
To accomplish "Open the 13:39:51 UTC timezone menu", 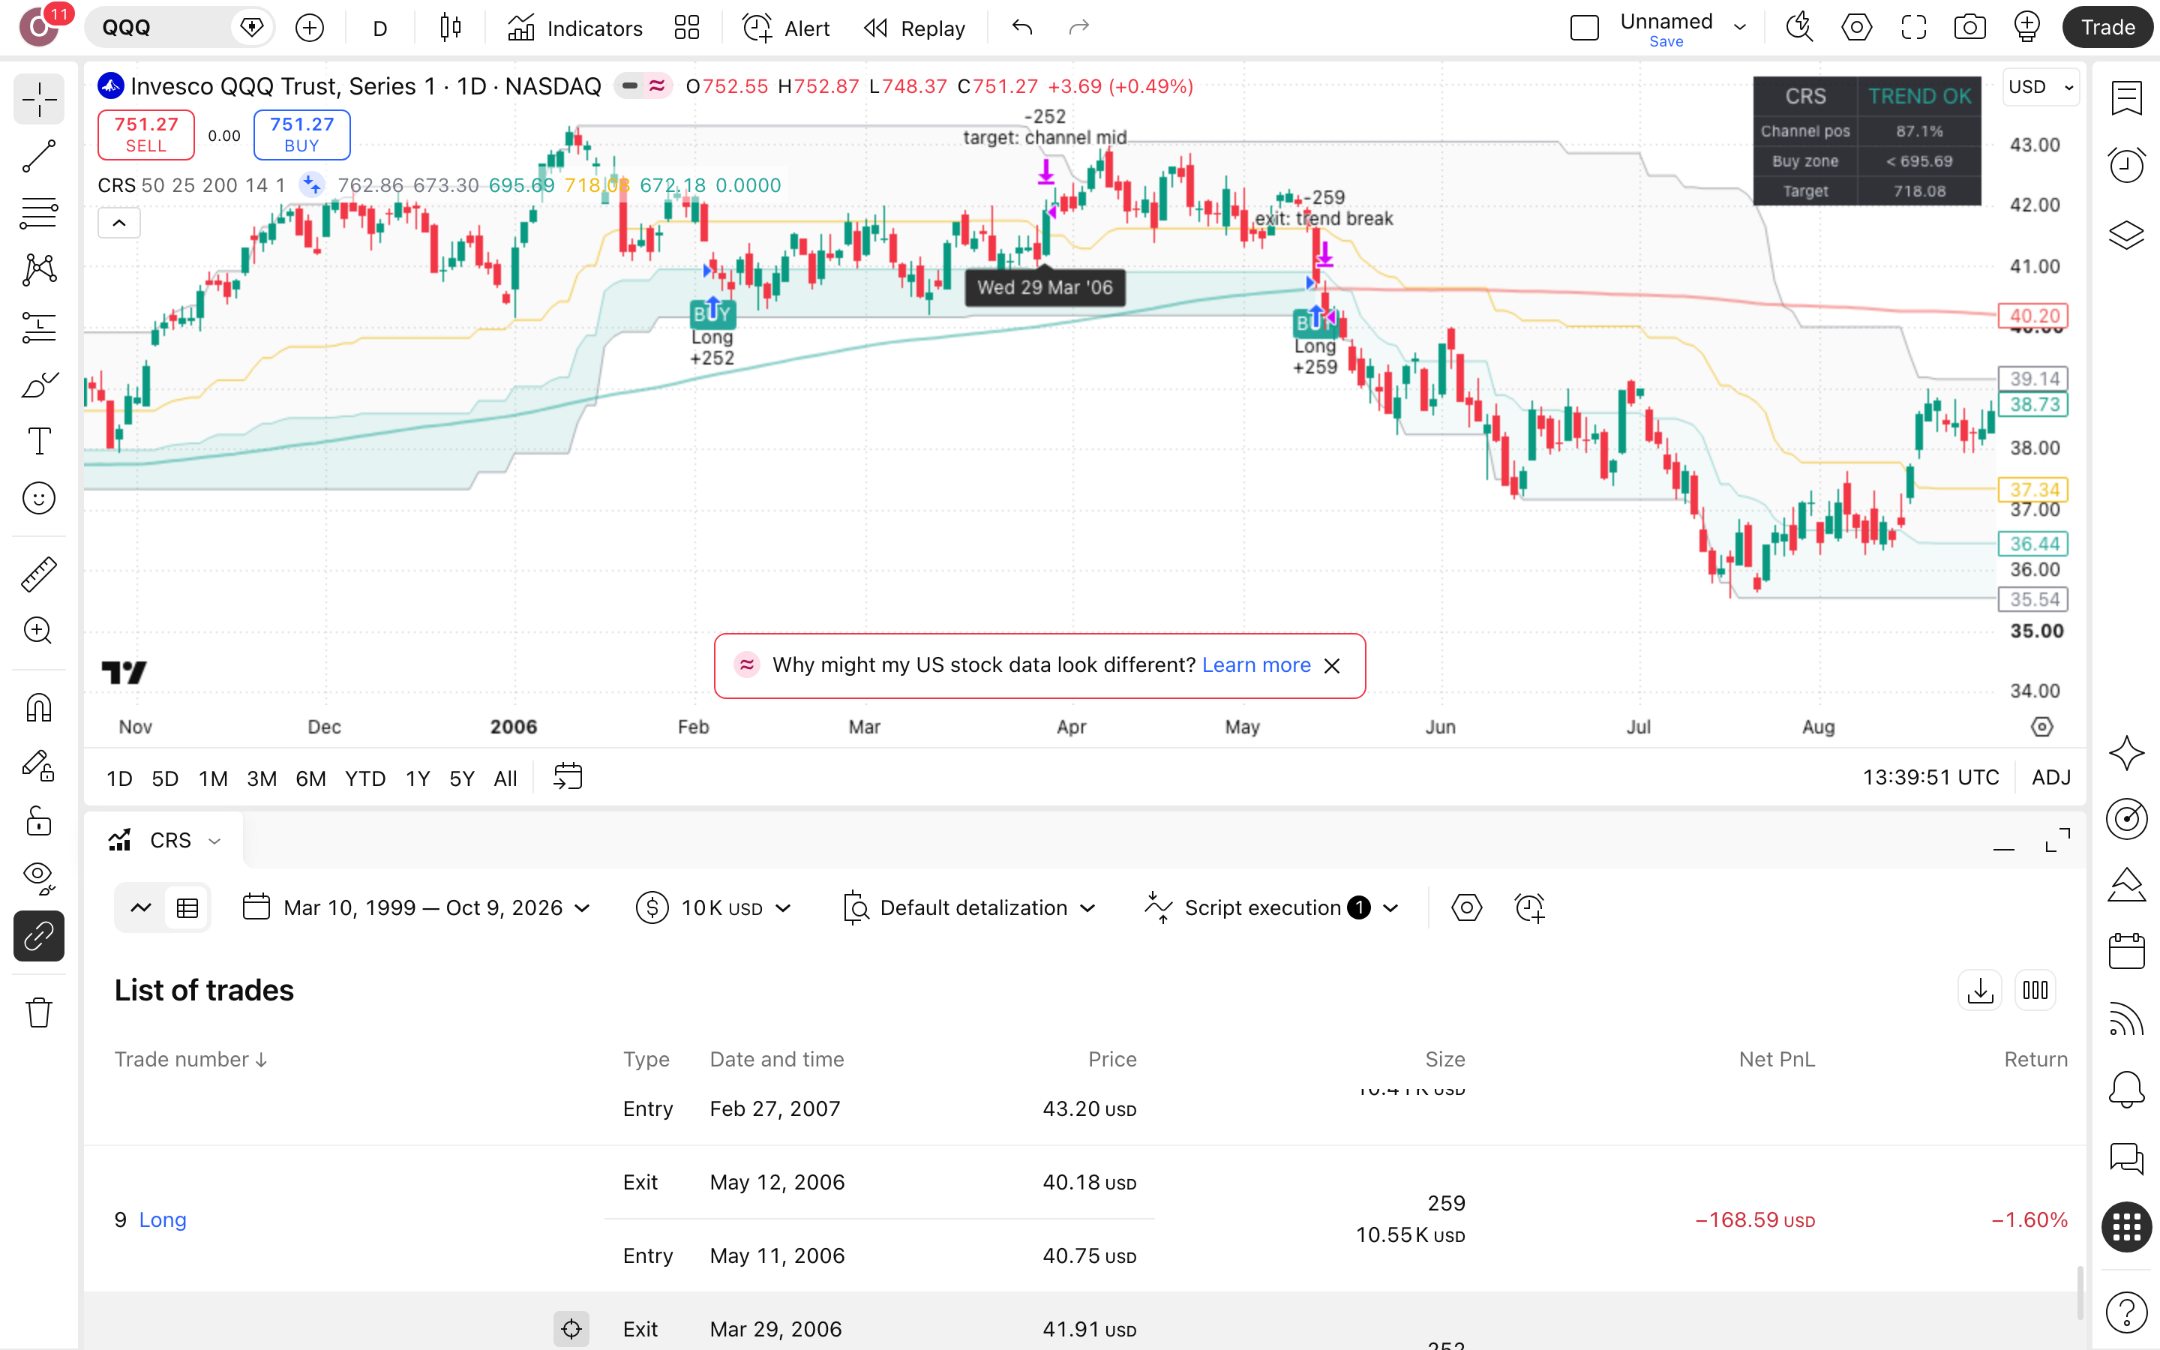I will pyautogui.click(x=1930, y=778).
